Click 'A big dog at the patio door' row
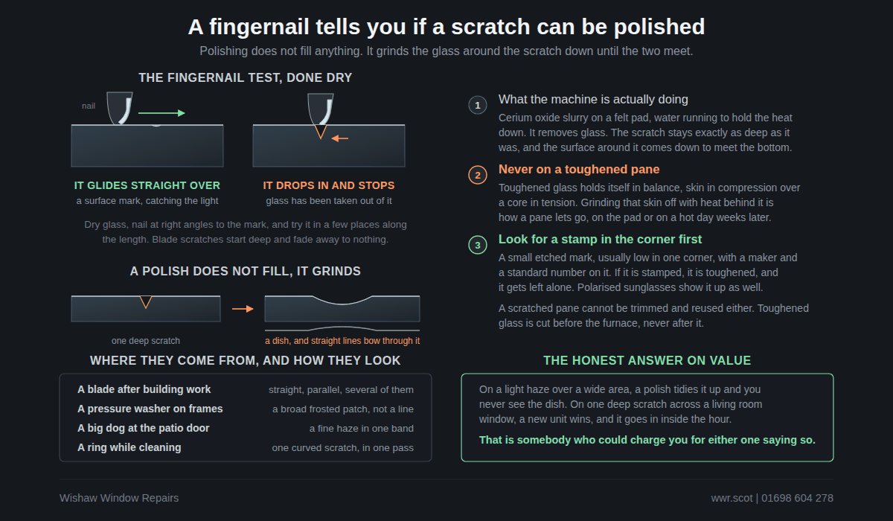893x521 pixels. (x=246, y=428)
